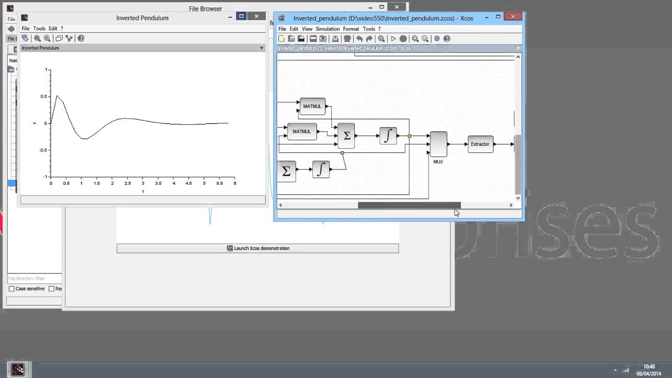
Task: Create a new Xcos diagram
Action: click(x=281, y=38)
